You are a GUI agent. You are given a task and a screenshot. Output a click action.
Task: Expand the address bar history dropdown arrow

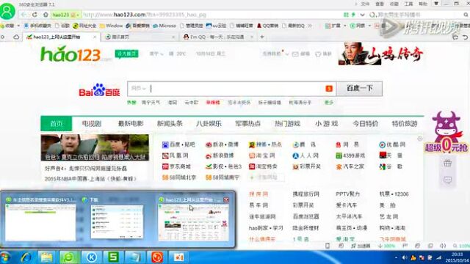362,15
